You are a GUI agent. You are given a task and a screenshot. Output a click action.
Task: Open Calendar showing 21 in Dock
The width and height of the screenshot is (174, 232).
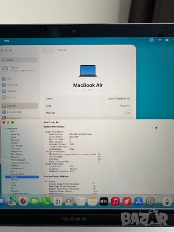(x=58, y=201)
